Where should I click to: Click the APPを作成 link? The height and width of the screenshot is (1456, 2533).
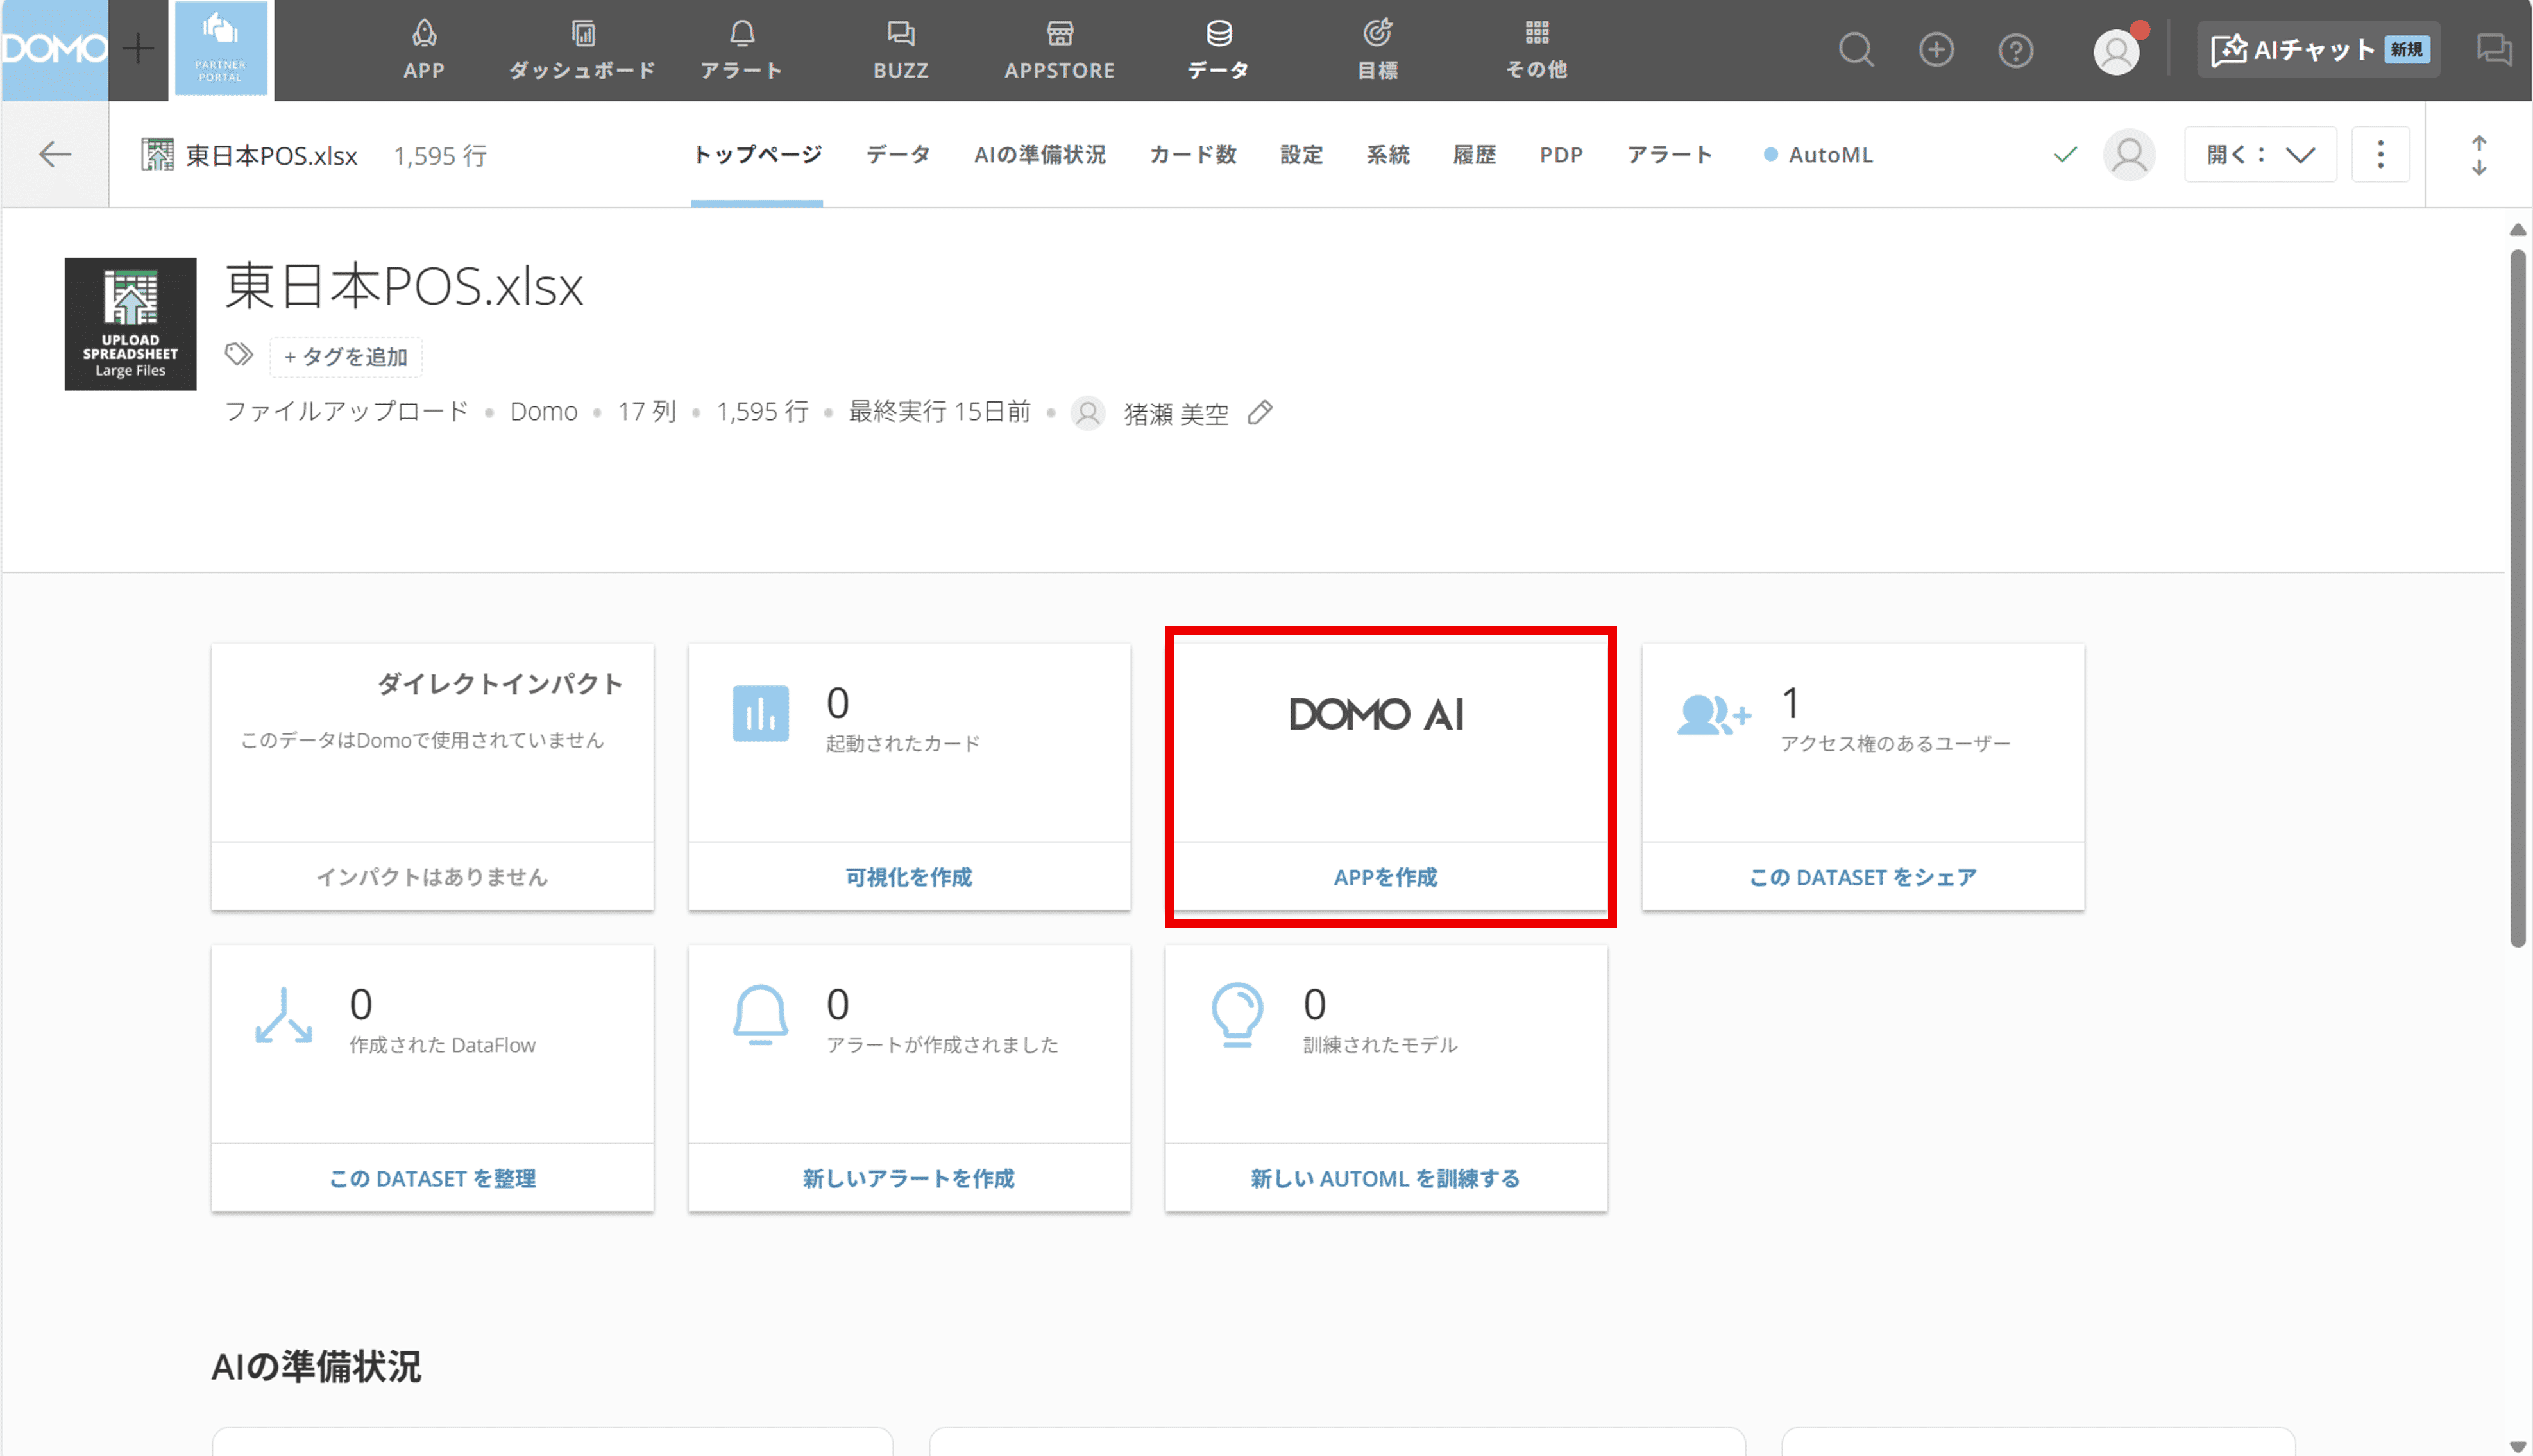(x=1385, y=877)
